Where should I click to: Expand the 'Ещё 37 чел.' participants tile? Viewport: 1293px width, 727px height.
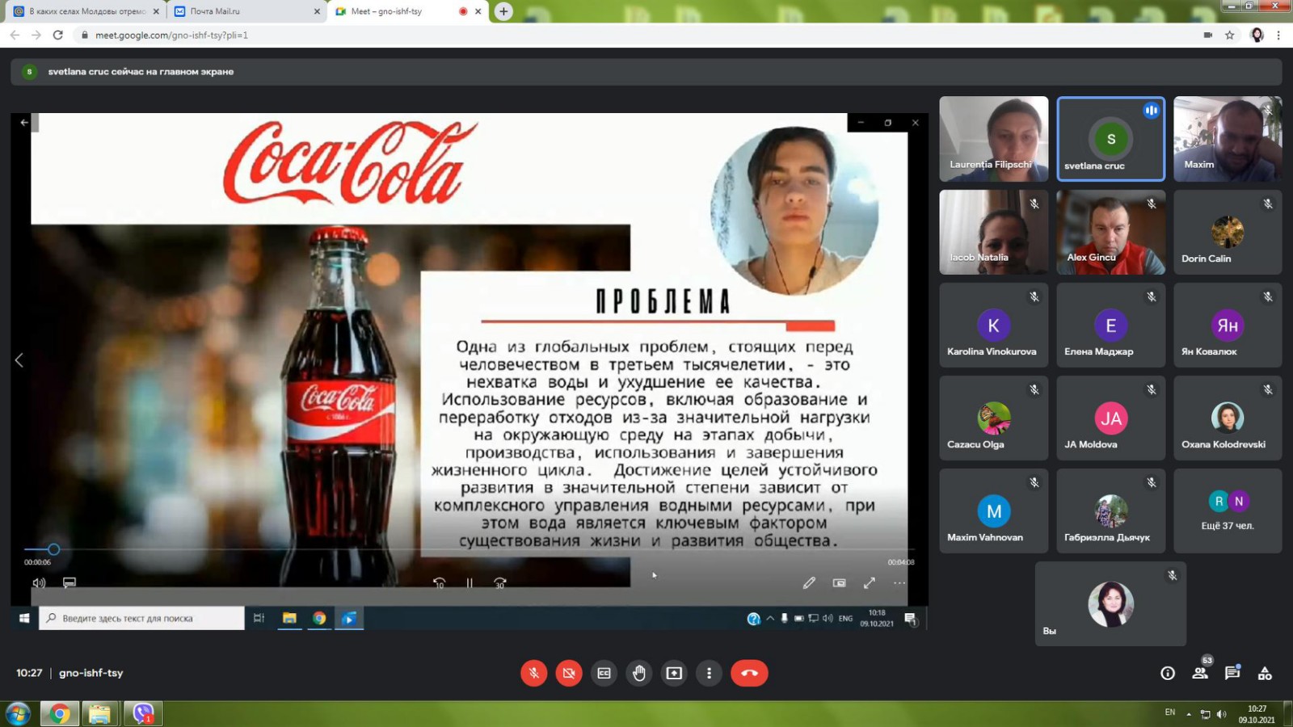coord(1227,511)
